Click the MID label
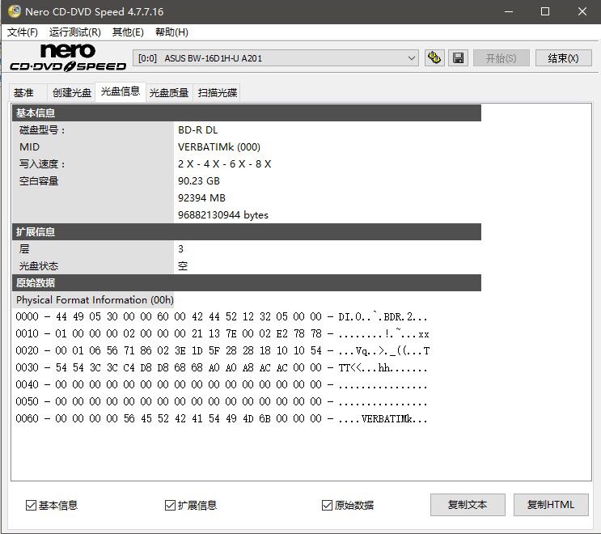This screenshot has width=601, height=534. 29,147
